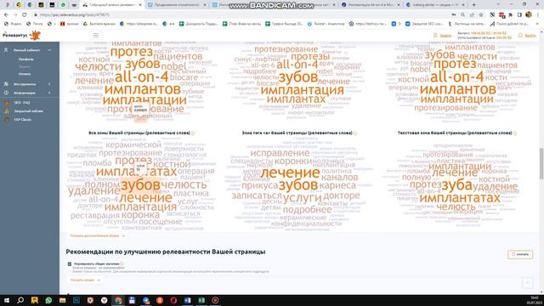
Task: Click the address bar URL field
Action: tap(243, 15)
